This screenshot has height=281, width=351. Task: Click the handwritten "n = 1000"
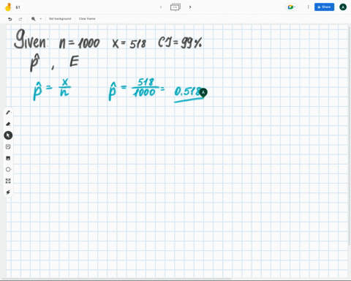(x=80, y=43)
